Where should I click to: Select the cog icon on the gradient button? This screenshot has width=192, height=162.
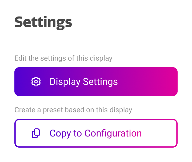coord(36,82)
